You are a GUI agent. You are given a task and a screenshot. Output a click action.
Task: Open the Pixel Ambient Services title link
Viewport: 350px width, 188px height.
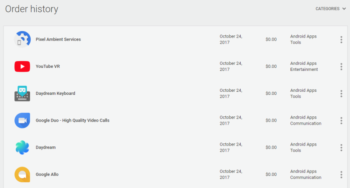(58, 39)
